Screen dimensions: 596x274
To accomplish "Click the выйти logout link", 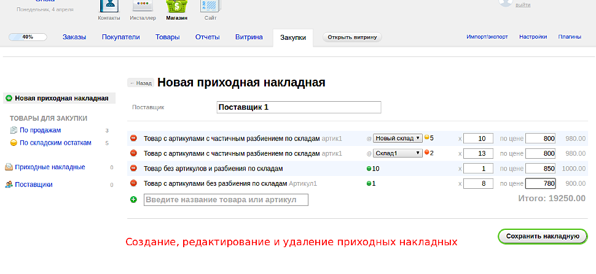I will pyautogui.click(x=523, y=5).
